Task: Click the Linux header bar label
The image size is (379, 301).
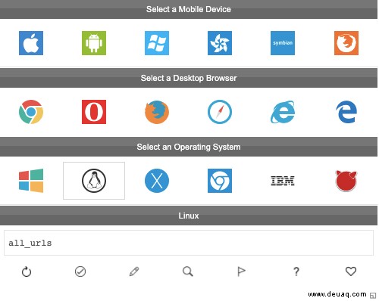Action: click(x=189, y=216)
